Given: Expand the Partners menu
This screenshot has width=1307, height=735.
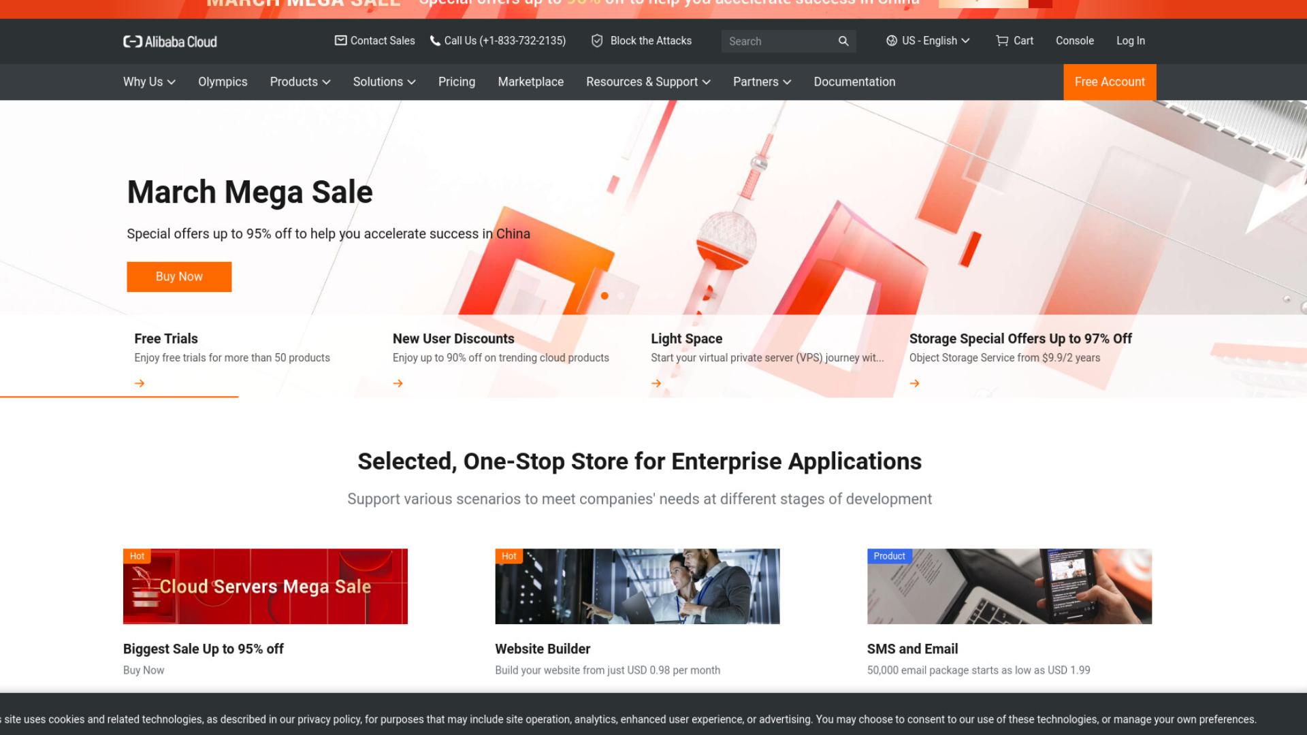Looking at the screenshot, I should click(x=762, y=82).
